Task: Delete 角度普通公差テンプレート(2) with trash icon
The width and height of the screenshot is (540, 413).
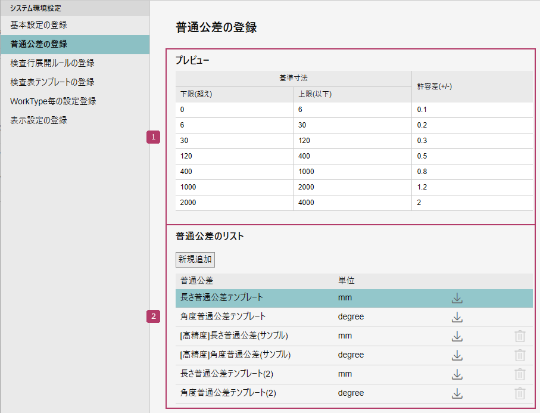Action: 520,393
